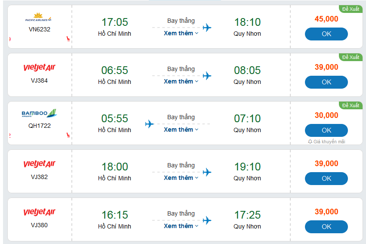The width and height of the screenshot is (366, 244).
Task: Expand Xem thêm for flight VN6232
Action: 181,33
